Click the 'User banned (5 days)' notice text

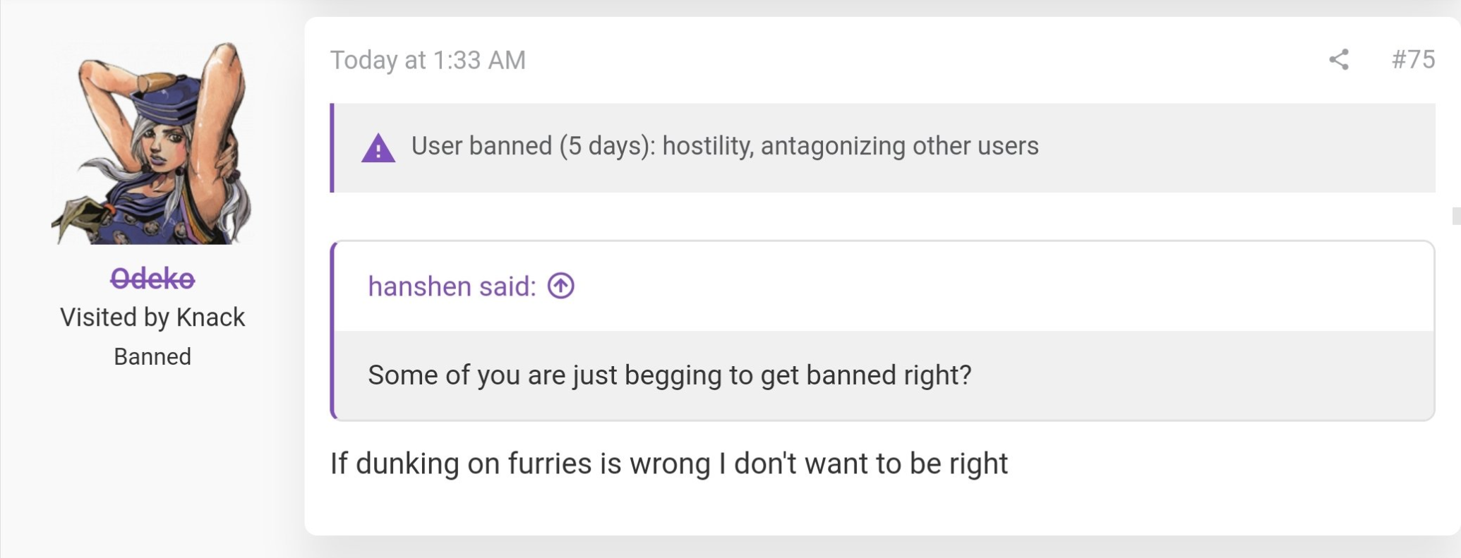pos(724,146)
